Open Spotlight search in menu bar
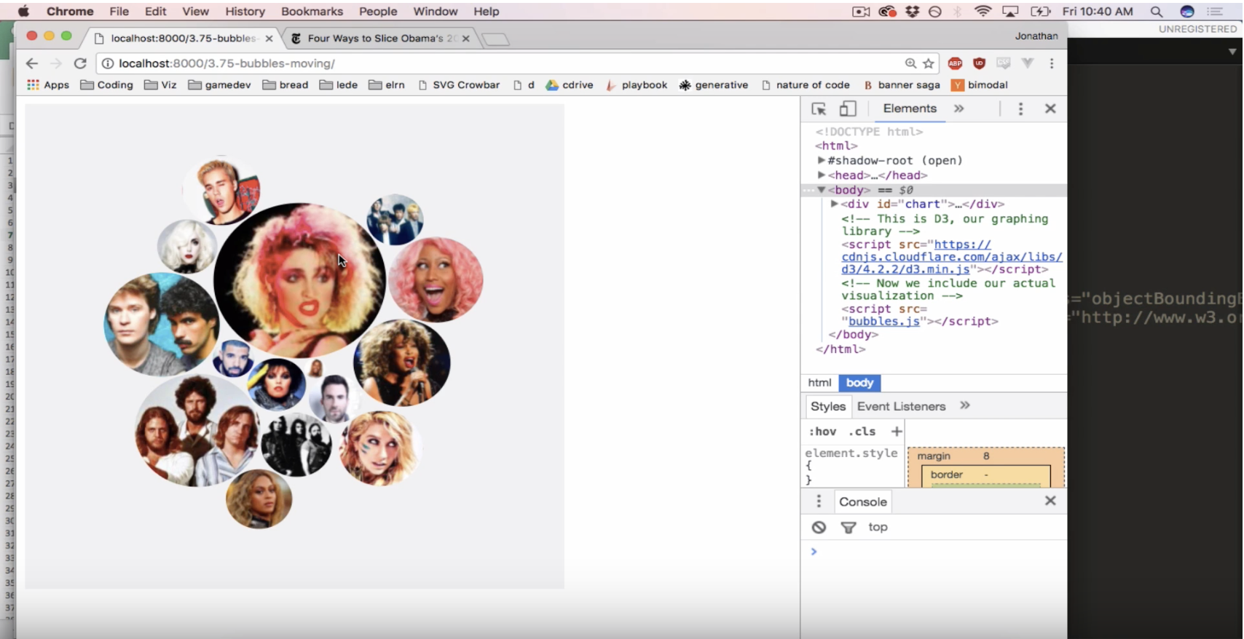The image size is (1244, 639). (x=1156, y=12)
